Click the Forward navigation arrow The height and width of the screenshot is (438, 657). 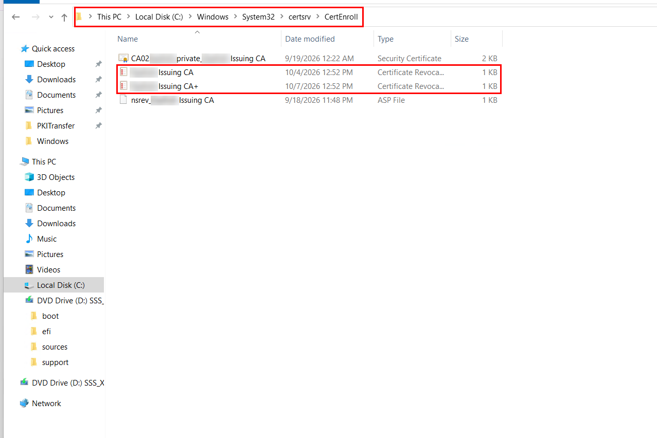[x=35, y=17]
